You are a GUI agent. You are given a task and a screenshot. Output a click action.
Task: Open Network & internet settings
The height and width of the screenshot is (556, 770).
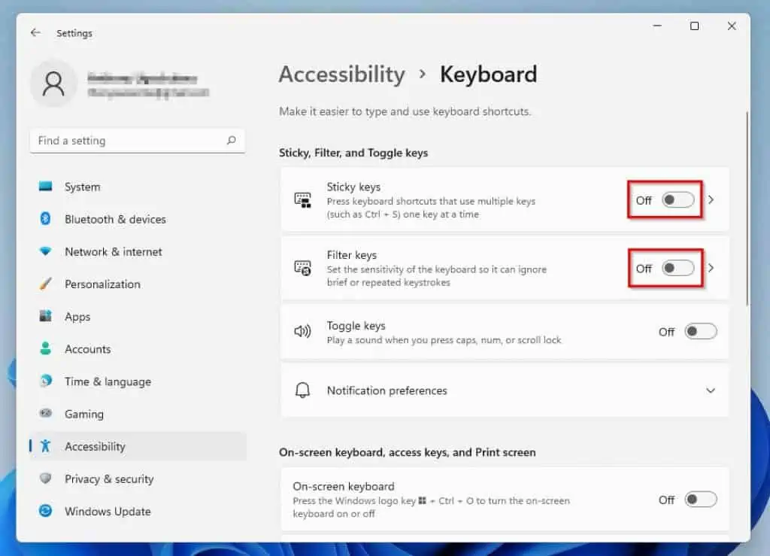point(138,251)
